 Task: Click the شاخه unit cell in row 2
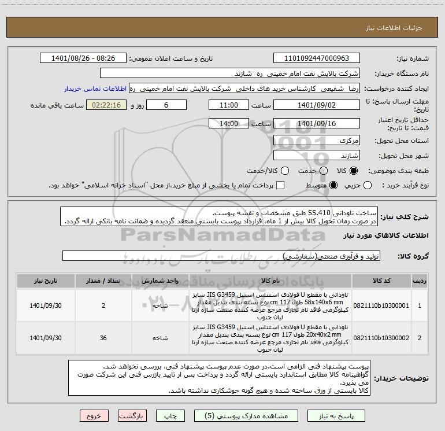160,338
